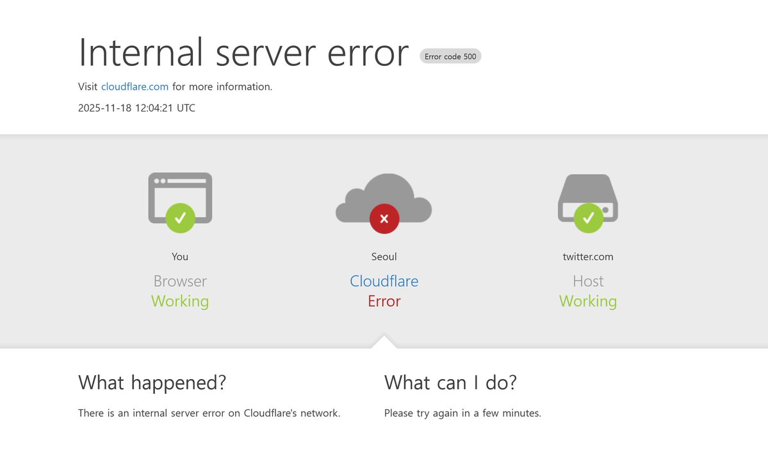Screen dimensions: 768x452
Task: Click the host server drive icon
Action: point(588,197)
